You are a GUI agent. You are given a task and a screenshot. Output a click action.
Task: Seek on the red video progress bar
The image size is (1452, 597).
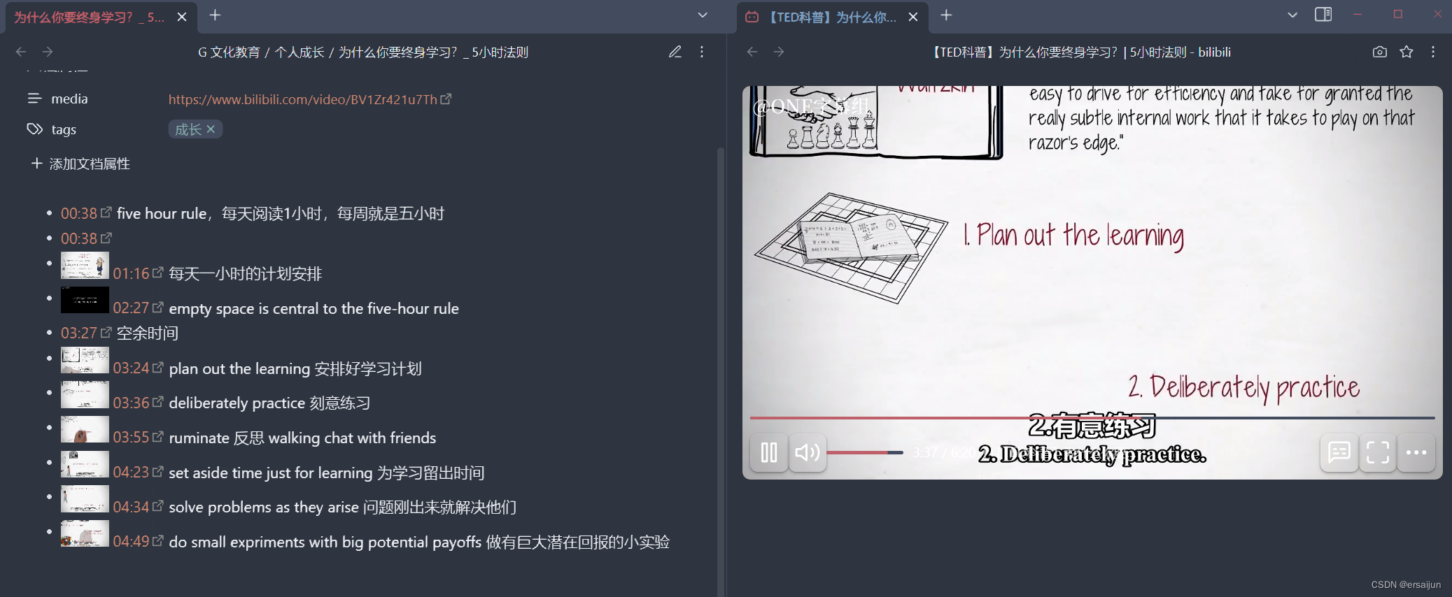point(1092,418)
